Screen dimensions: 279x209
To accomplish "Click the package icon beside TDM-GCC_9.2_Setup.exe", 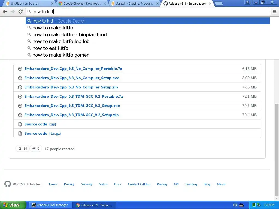I will pyautogui.click(x=20, y=106).
